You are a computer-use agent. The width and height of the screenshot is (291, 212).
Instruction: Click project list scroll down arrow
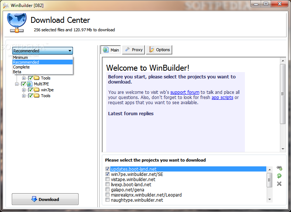coord(270,199)
